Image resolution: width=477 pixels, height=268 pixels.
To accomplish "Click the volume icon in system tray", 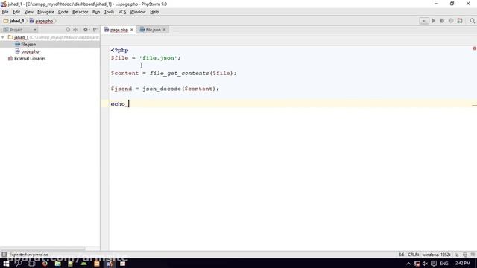I will (425, 264).
